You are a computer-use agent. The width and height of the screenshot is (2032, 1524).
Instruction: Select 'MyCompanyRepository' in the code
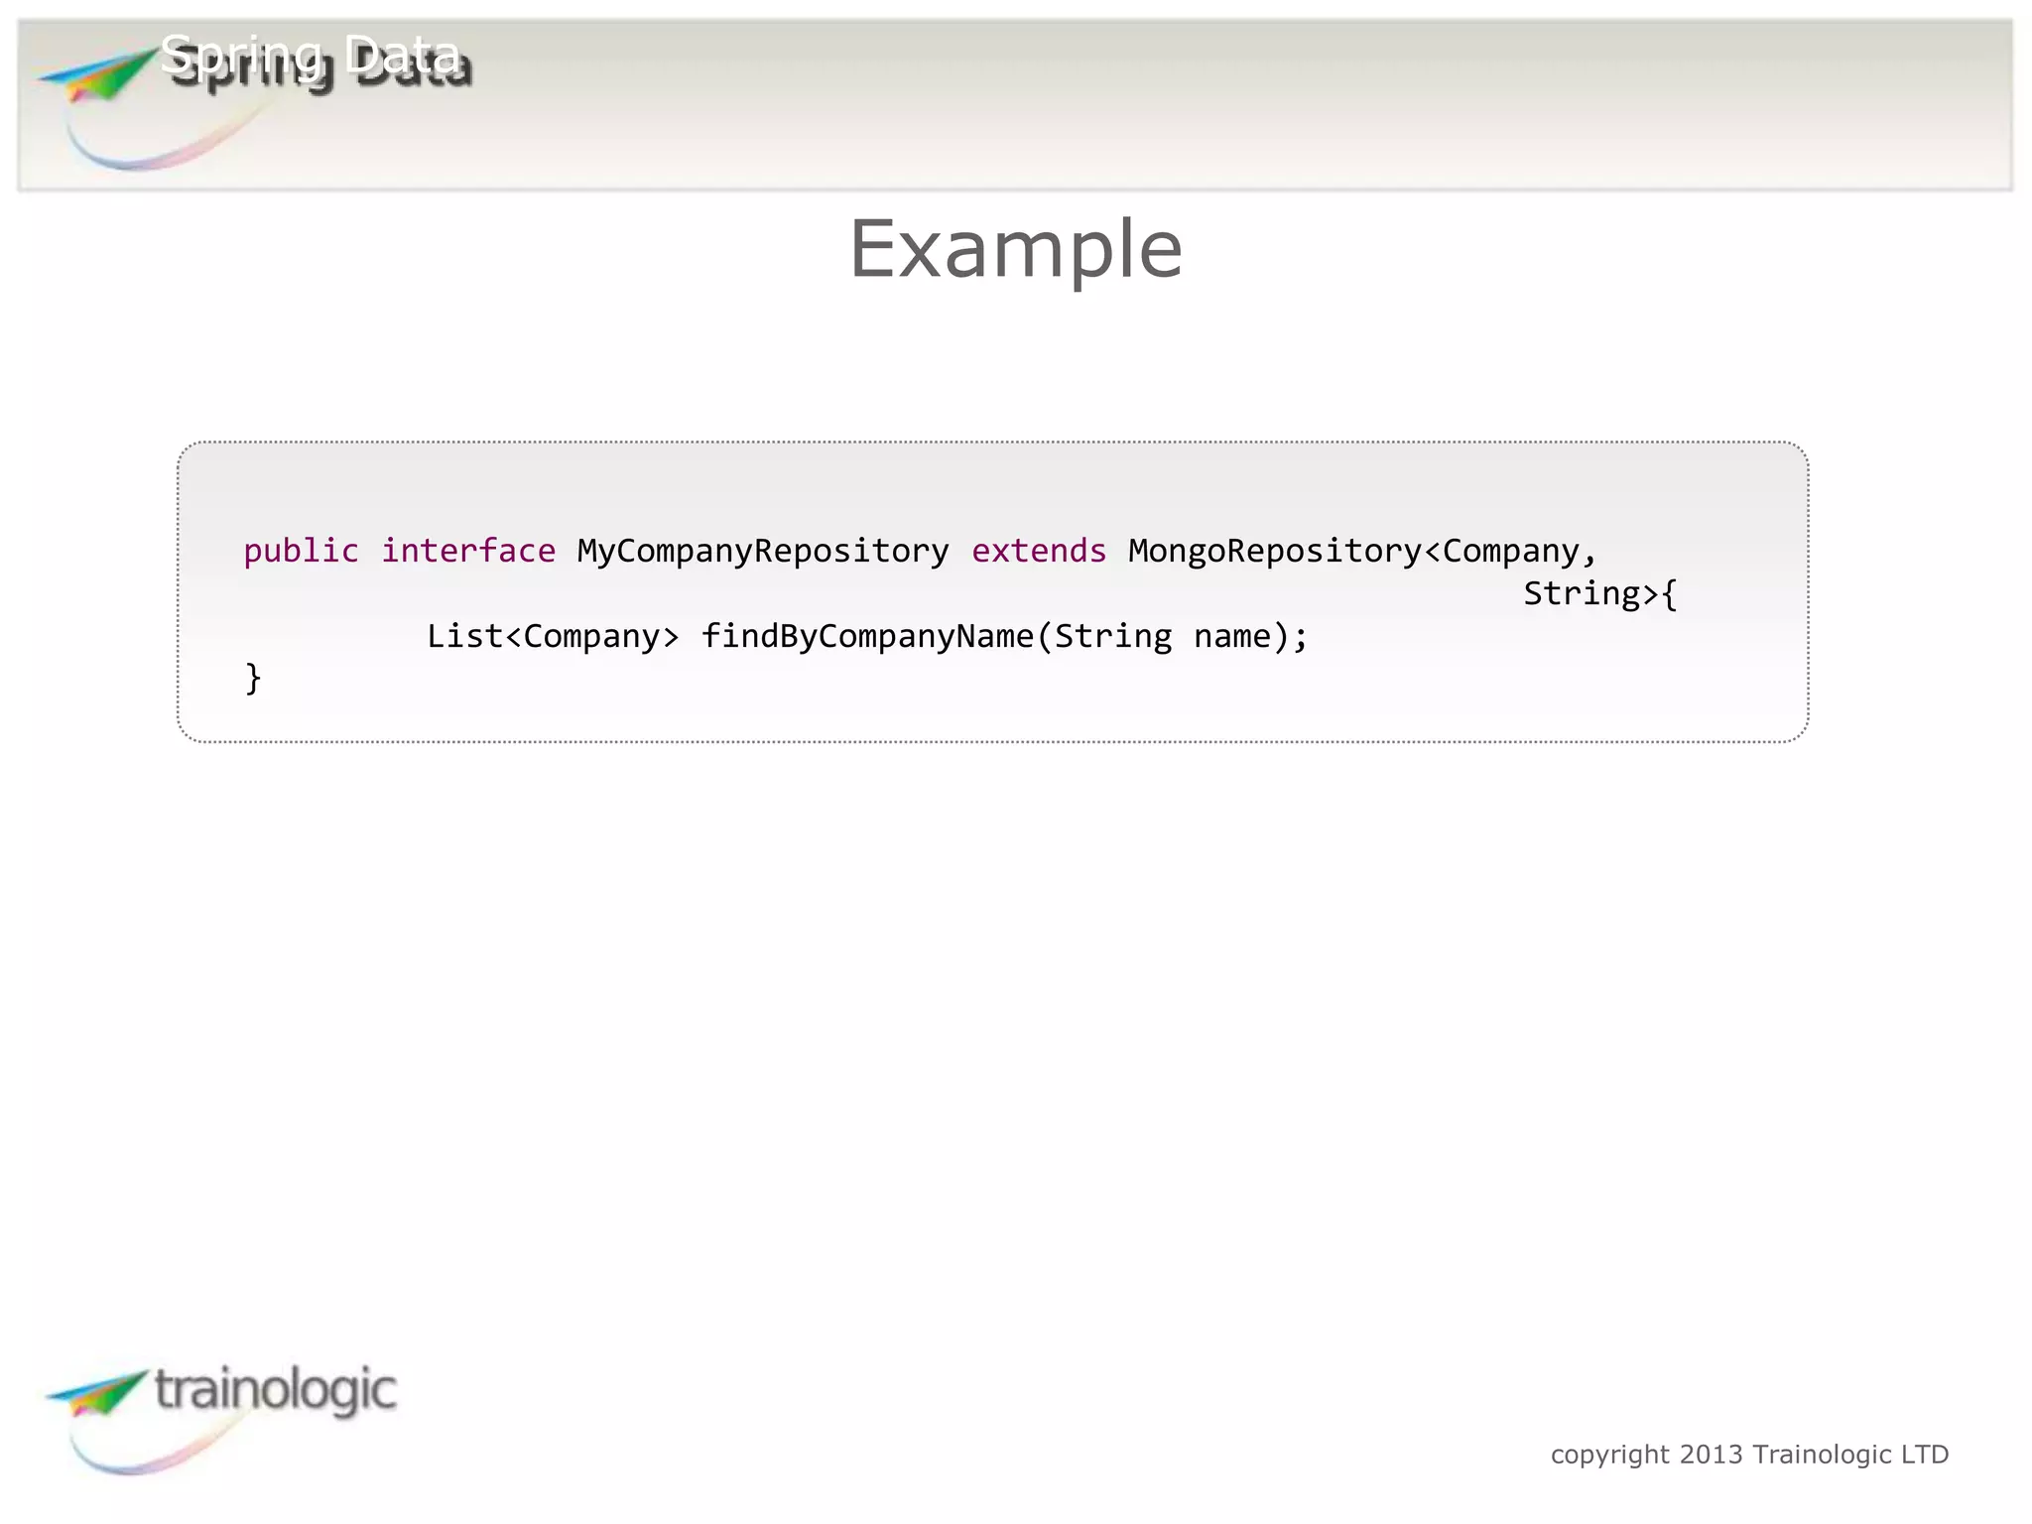763,551
